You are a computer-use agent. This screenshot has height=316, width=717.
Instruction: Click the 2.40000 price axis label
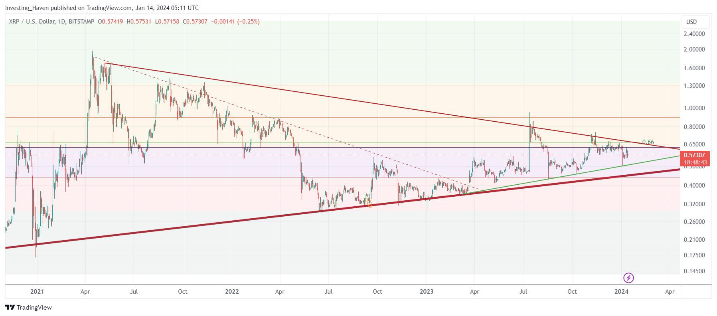point(694,34)
